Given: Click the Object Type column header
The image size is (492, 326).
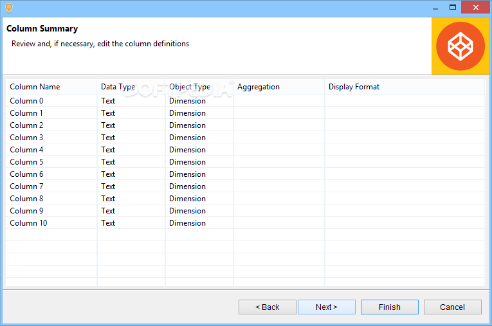Looking at the screenshot, I should tap(199, 87).
